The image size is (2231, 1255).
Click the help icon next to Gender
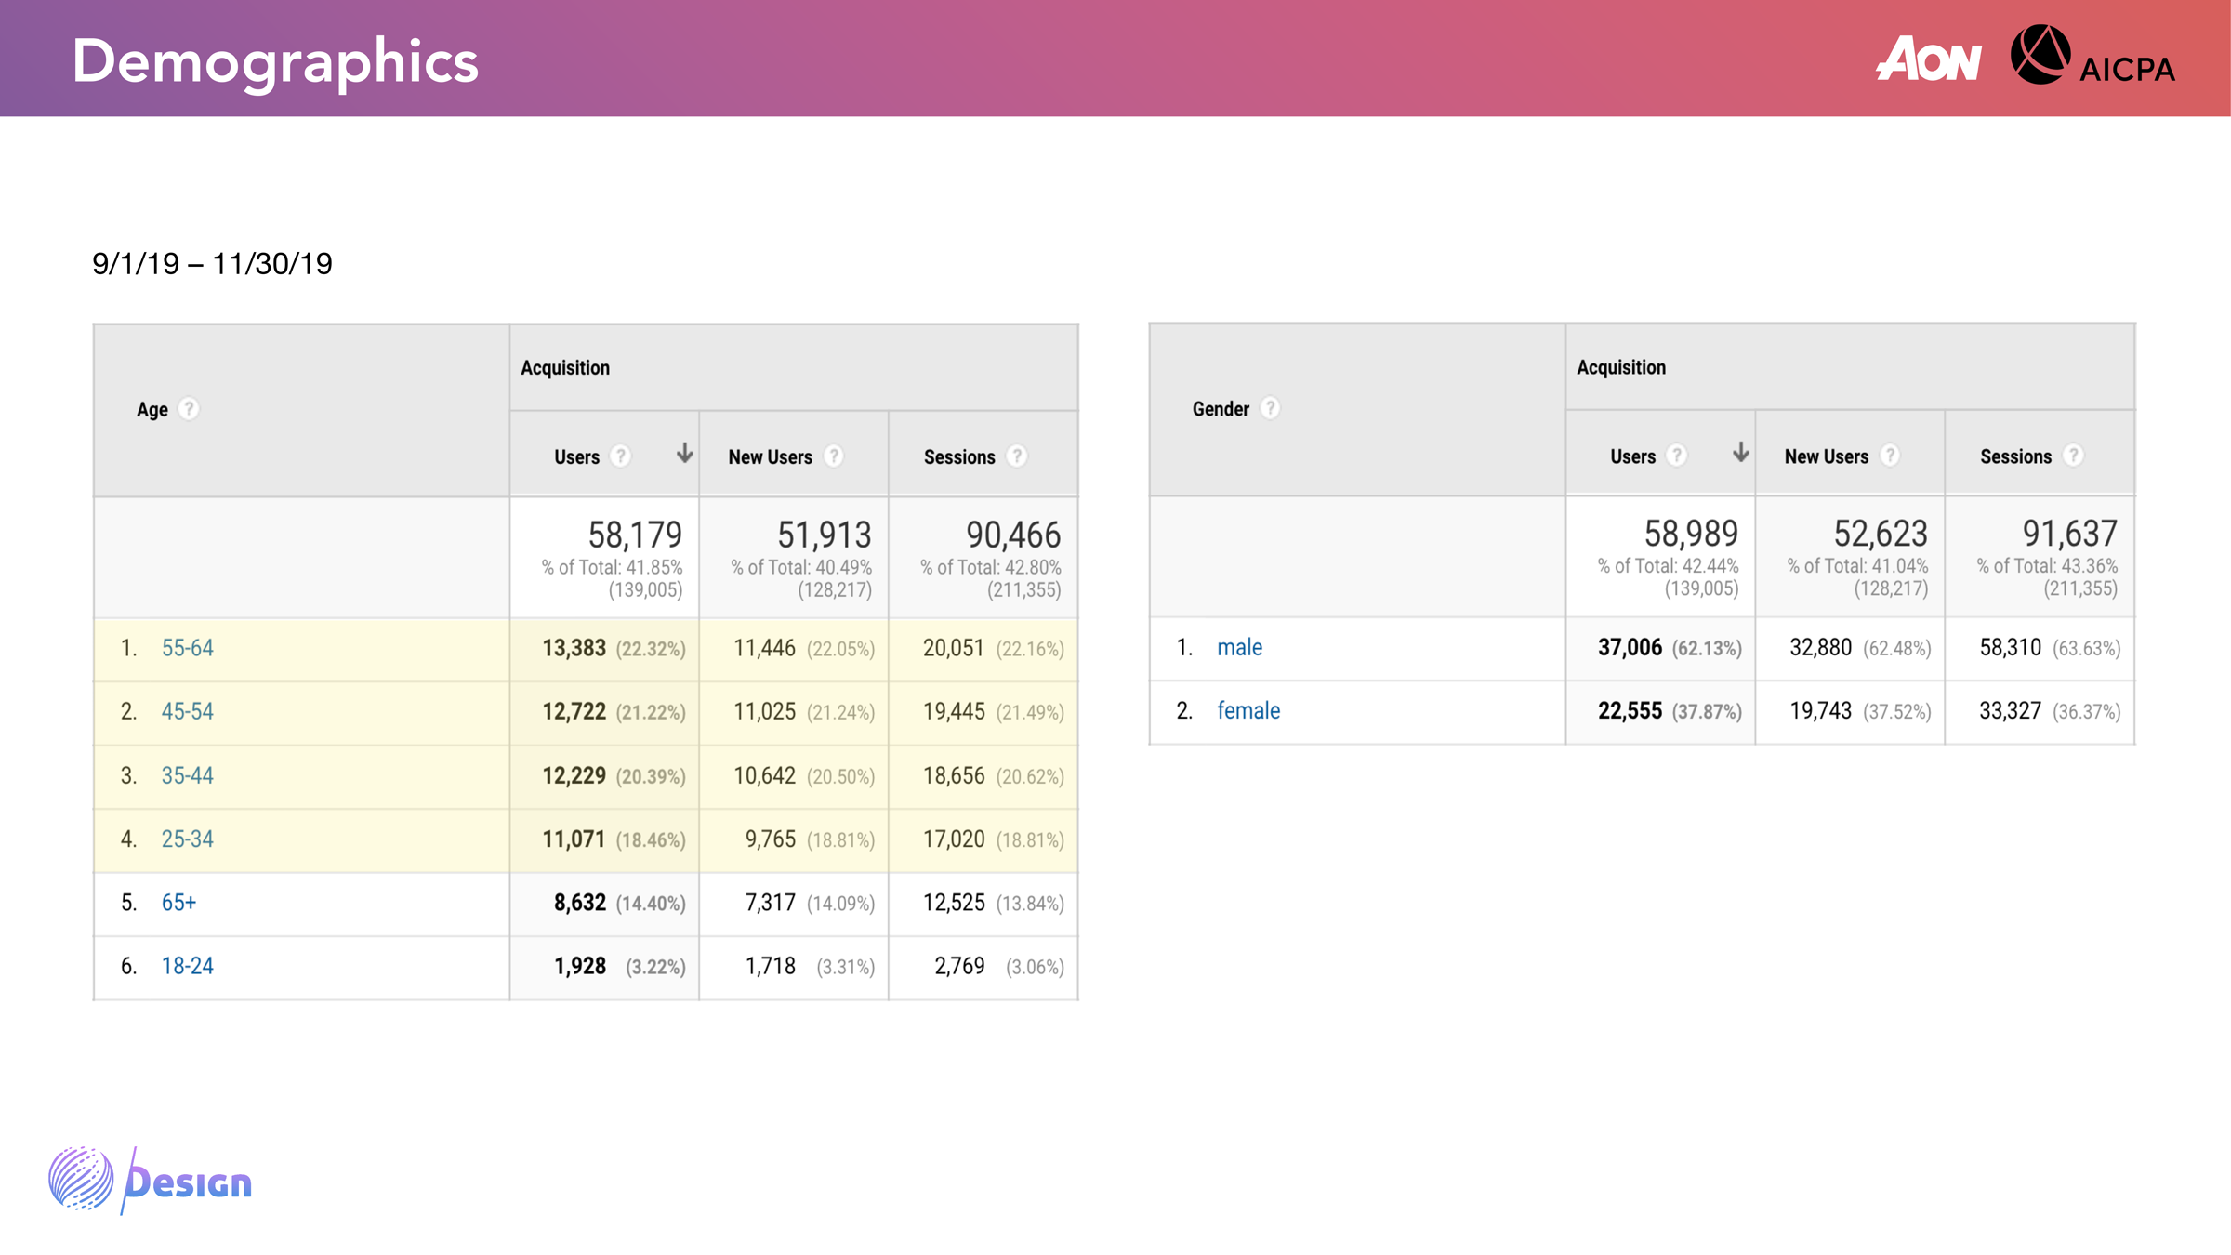[1270, 408]
